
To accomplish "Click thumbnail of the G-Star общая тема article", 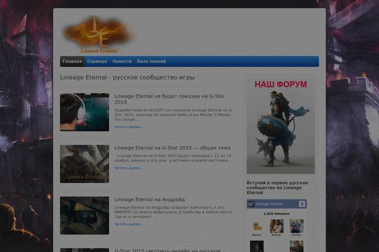I will (x=85, y=164).
